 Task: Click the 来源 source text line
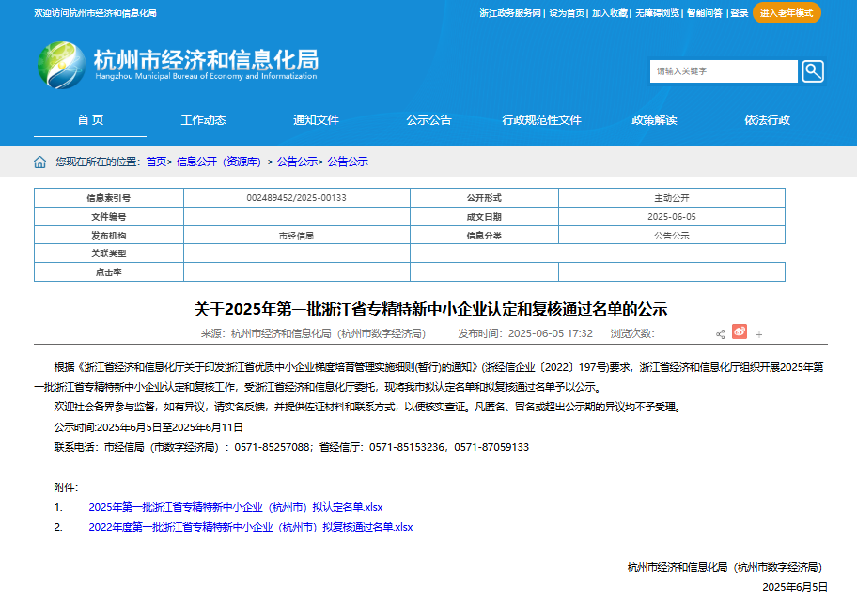[x=313, y=333]
